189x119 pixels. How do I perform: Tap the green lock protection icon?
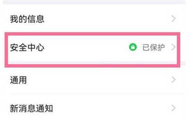pos(133,47)
